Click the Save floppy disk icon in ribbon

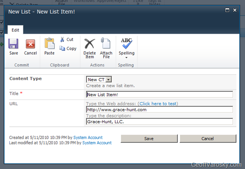(x=14, y=44)
